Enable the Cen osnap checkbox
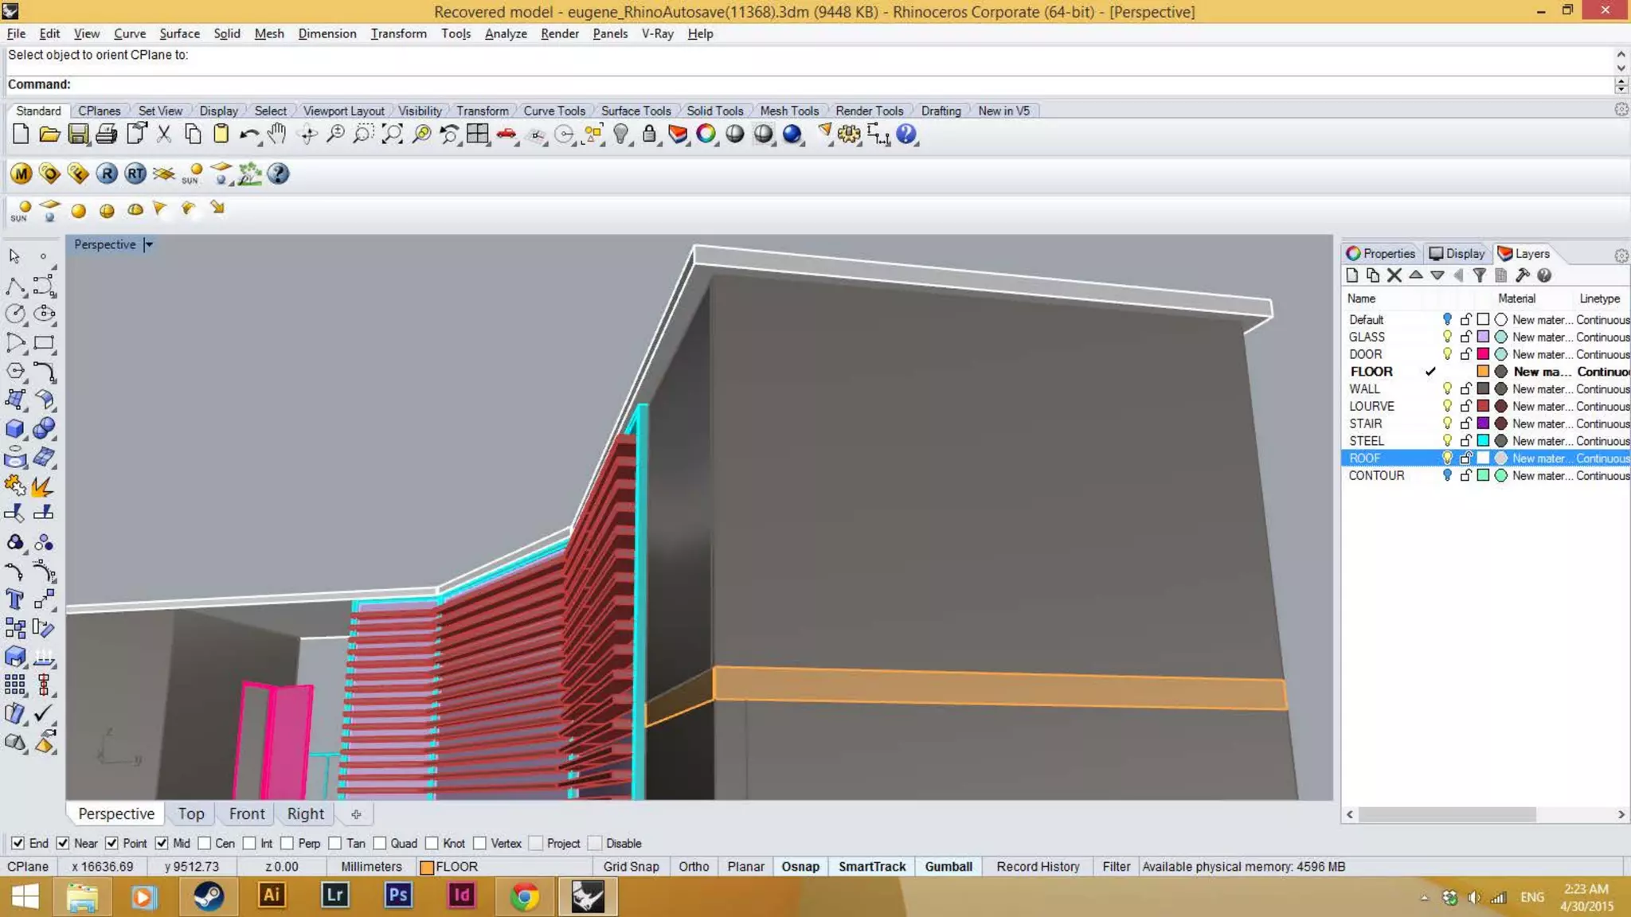1631x917 pixels. pyautogui.click(x=205, y=843)
